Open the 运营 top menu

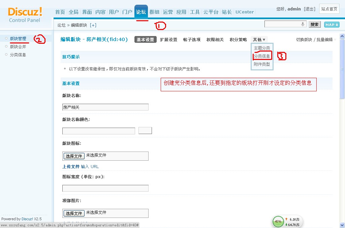point(168,12)
